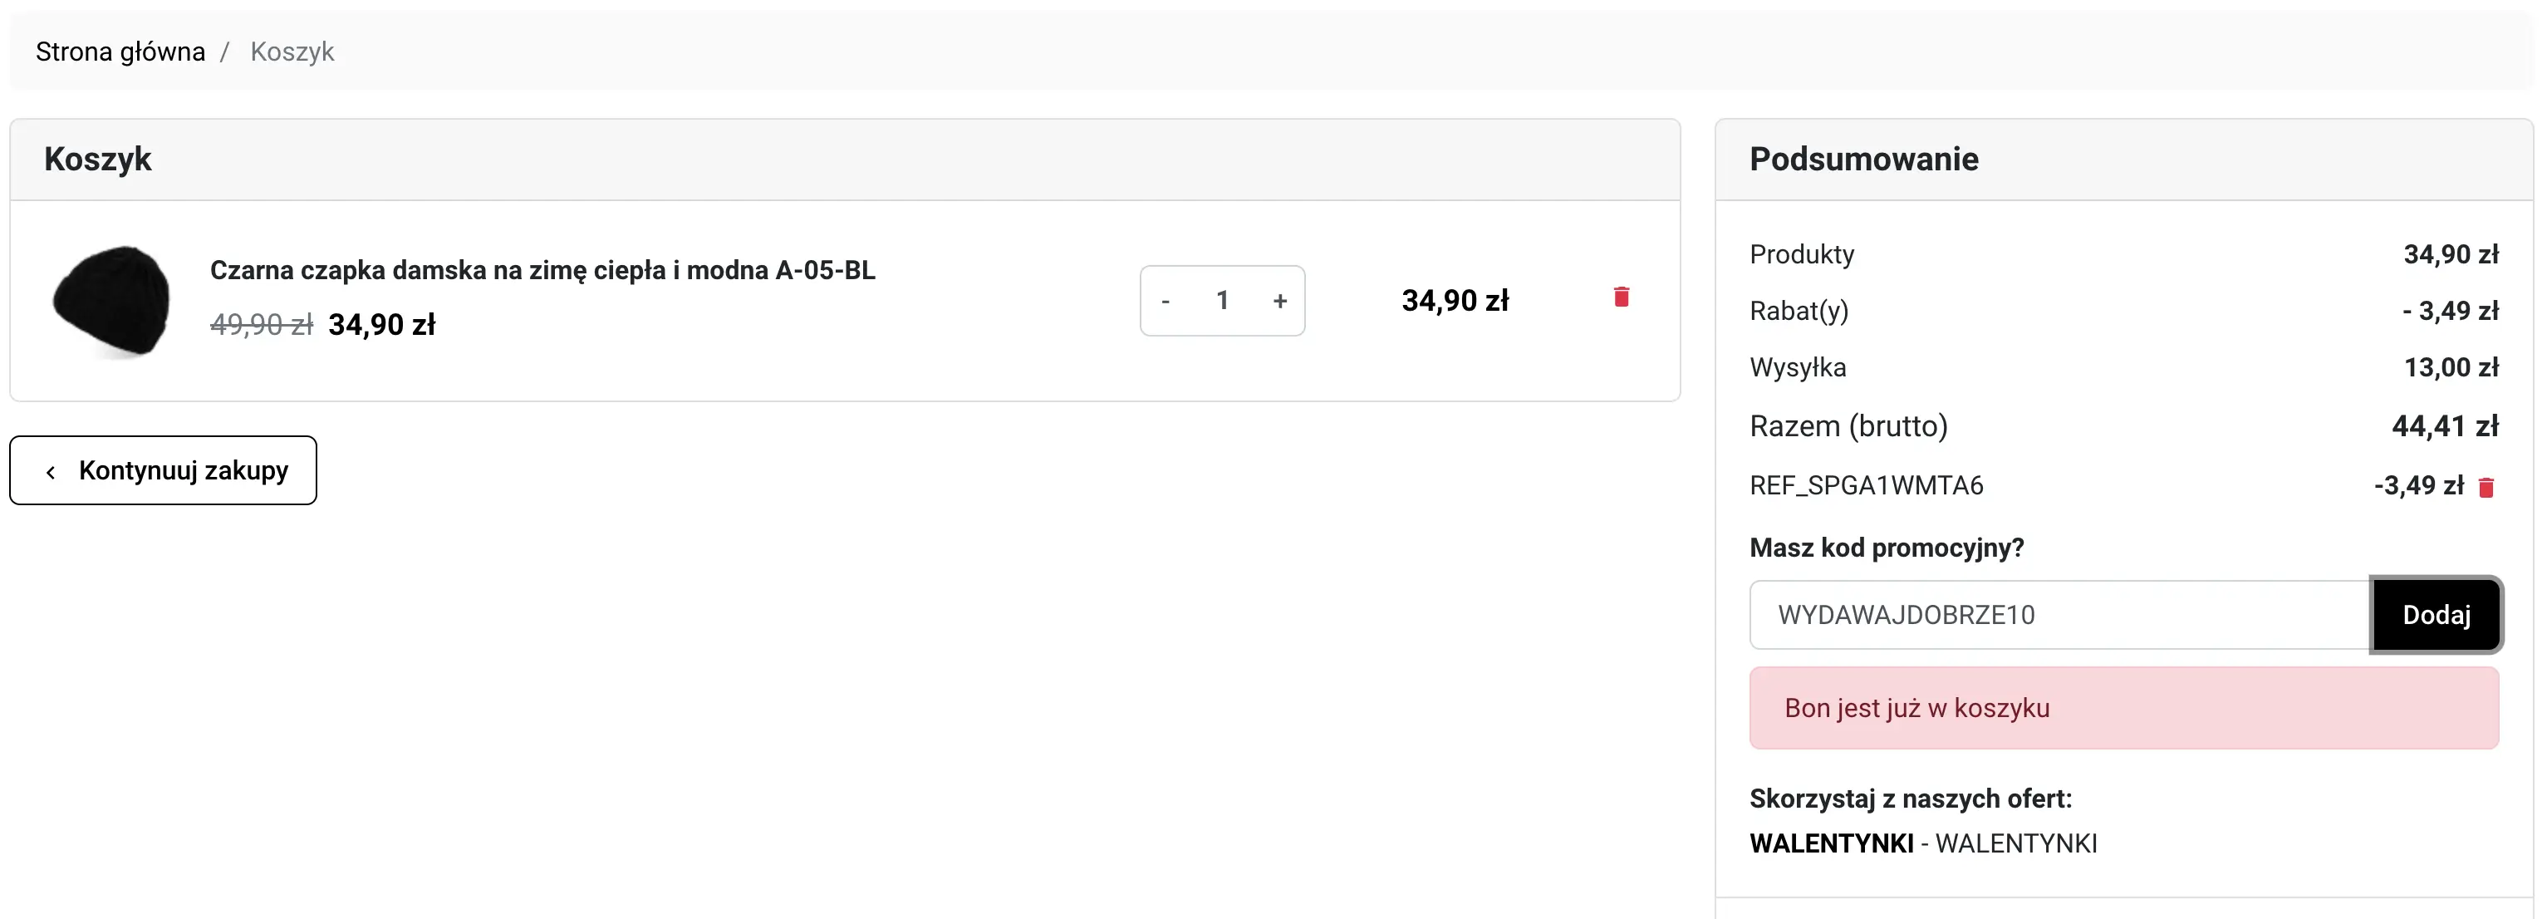Open the black winter hat thumbnail

point(111,301)
